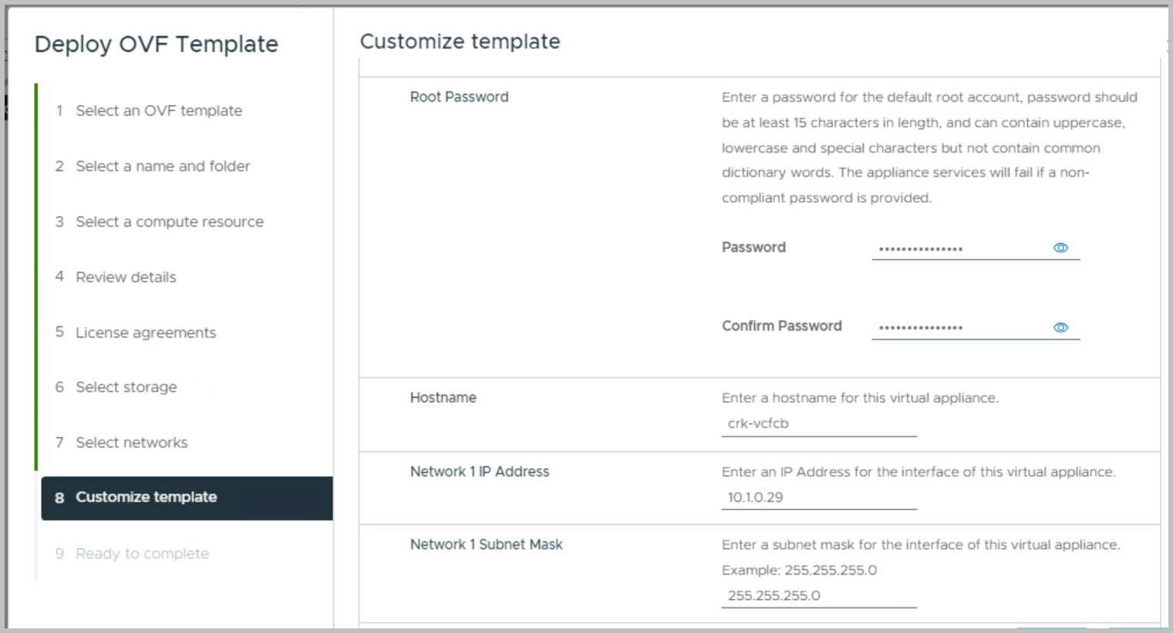Image resolution: width=1173 pixels, height=633 pixels.
Task: Focus the root Password input field
Action: (960, 248)
